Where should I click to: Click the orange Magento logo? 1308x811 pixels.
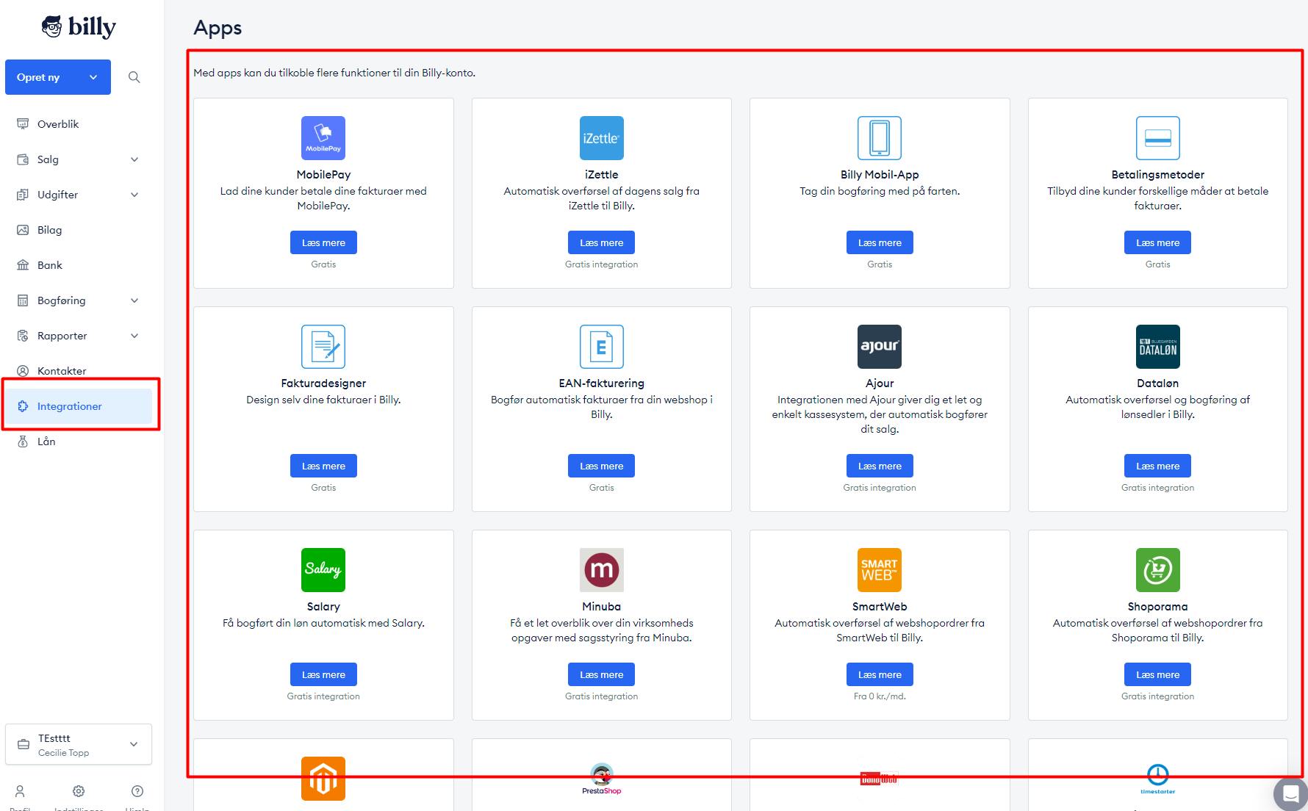pyautogui.click(x=323, y=779)
